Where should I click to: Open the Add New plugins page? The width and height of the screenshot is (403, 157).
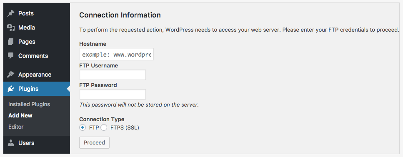coord(20,115)
